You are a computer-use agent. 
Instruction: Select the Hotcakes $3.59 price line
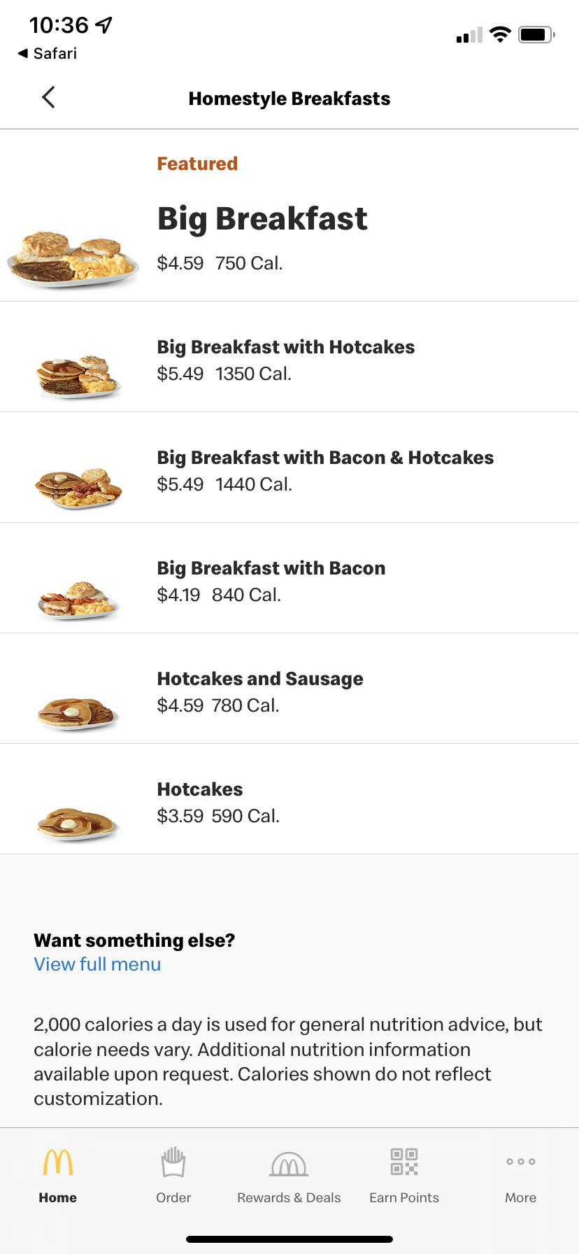tap(218, 816)
